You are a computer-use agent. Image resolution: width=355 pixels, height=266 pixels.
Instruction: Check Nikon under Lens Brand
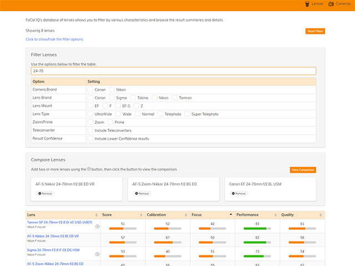pos(154,98)
